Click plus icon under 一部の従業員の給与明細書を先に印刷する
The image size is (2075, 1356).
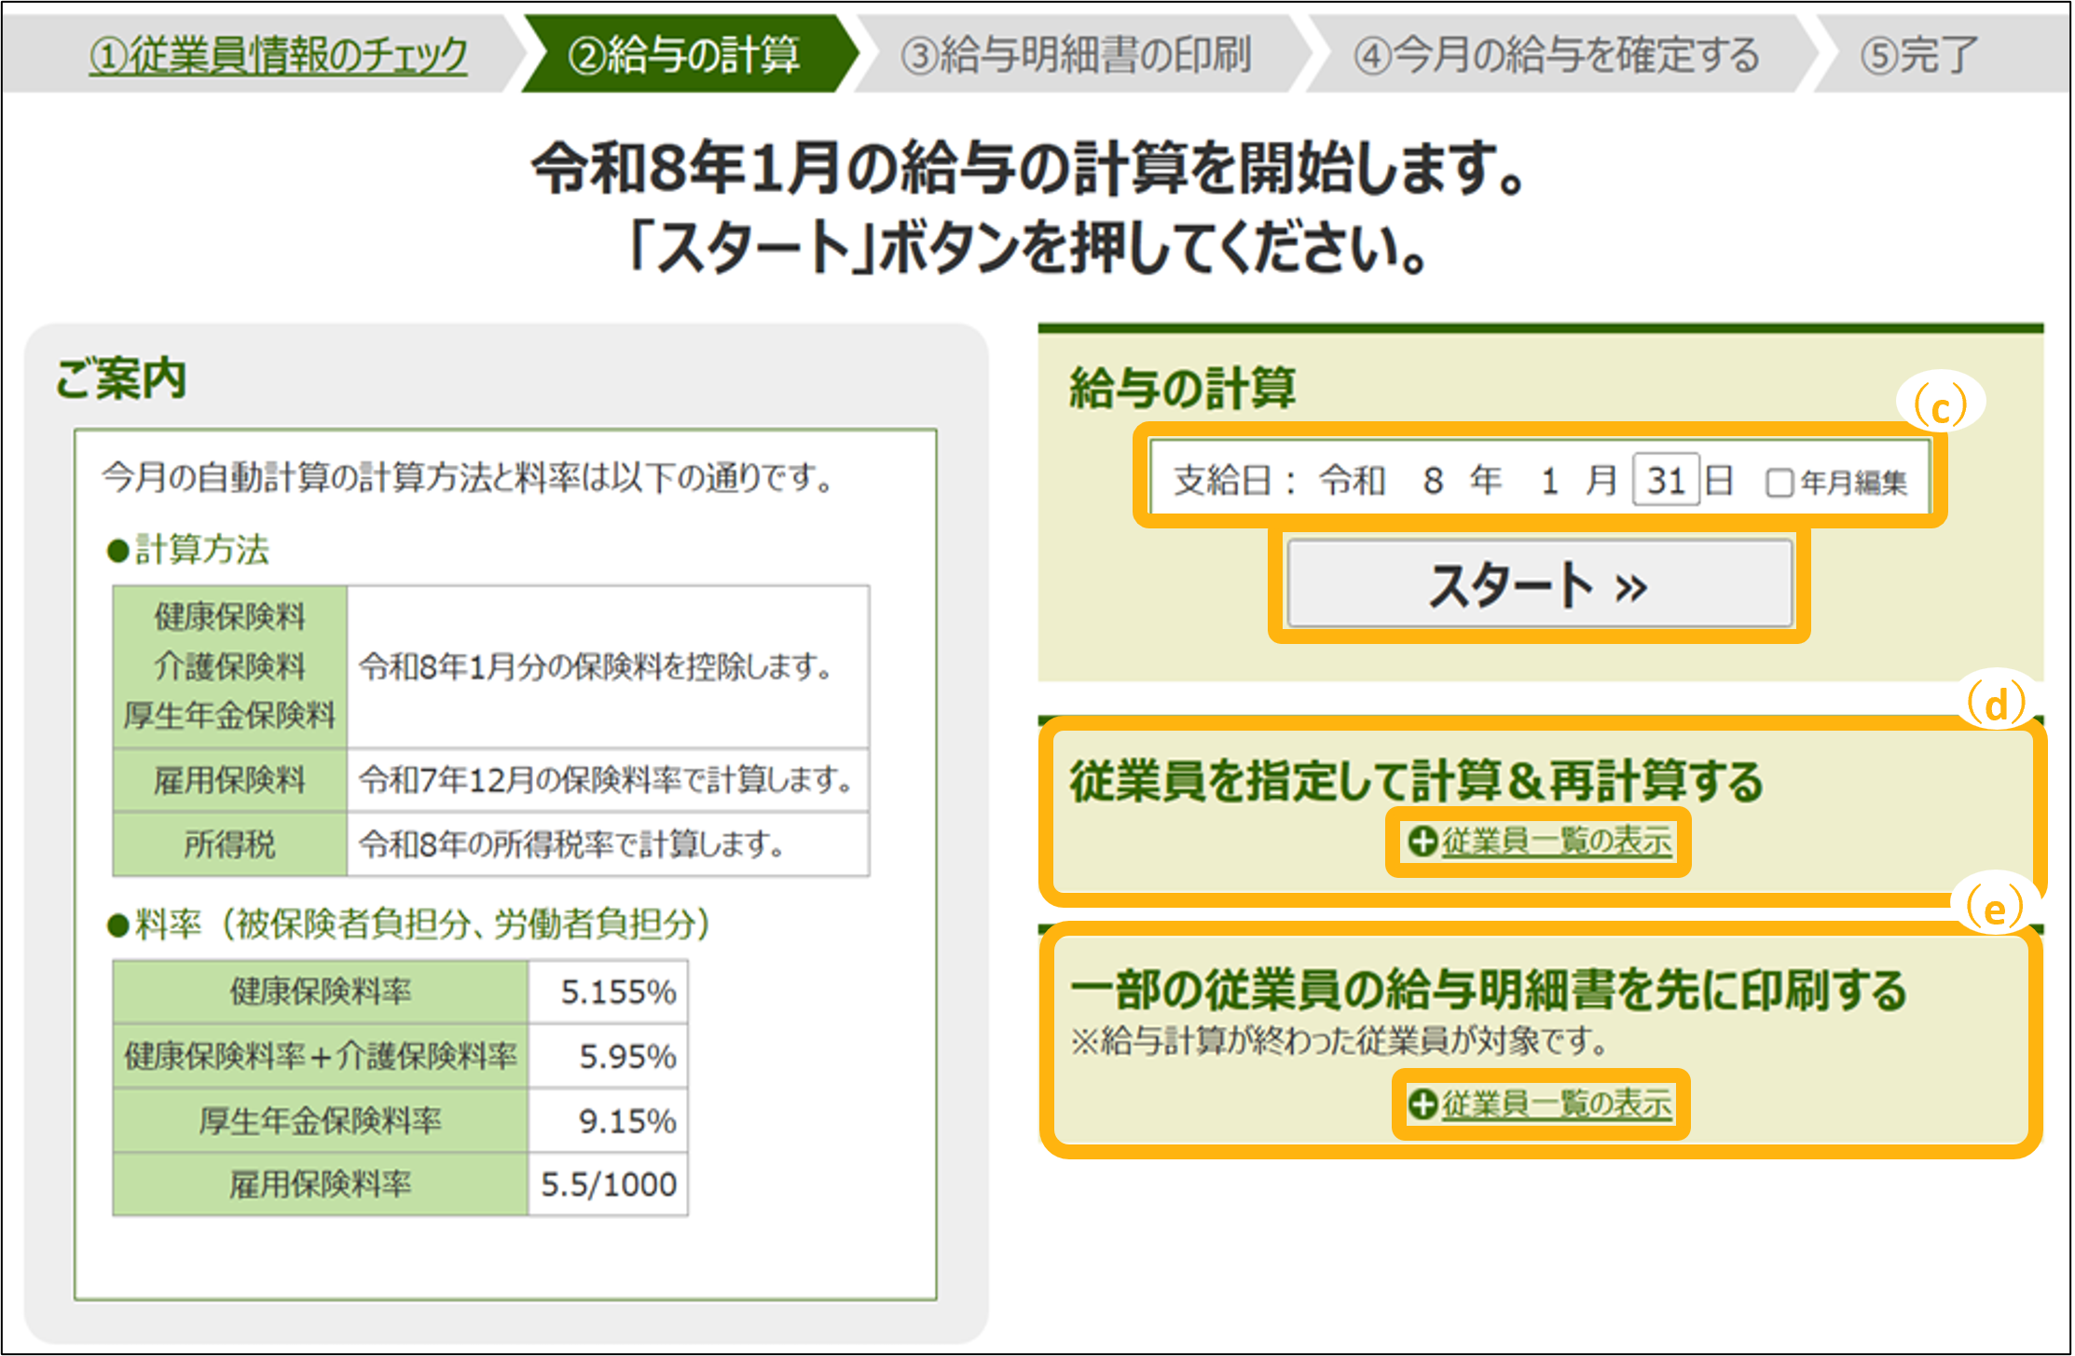[1422, 1104]
